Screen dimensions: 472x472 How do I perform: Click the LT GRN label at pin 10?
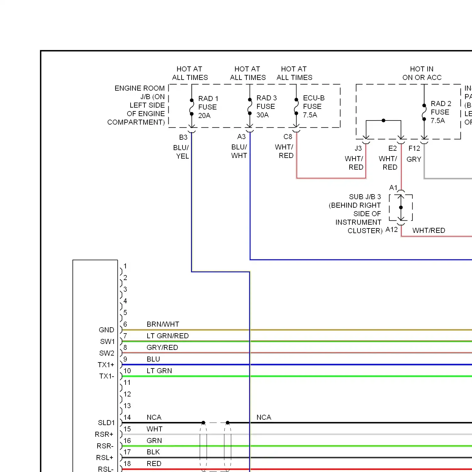pos(159,371)
